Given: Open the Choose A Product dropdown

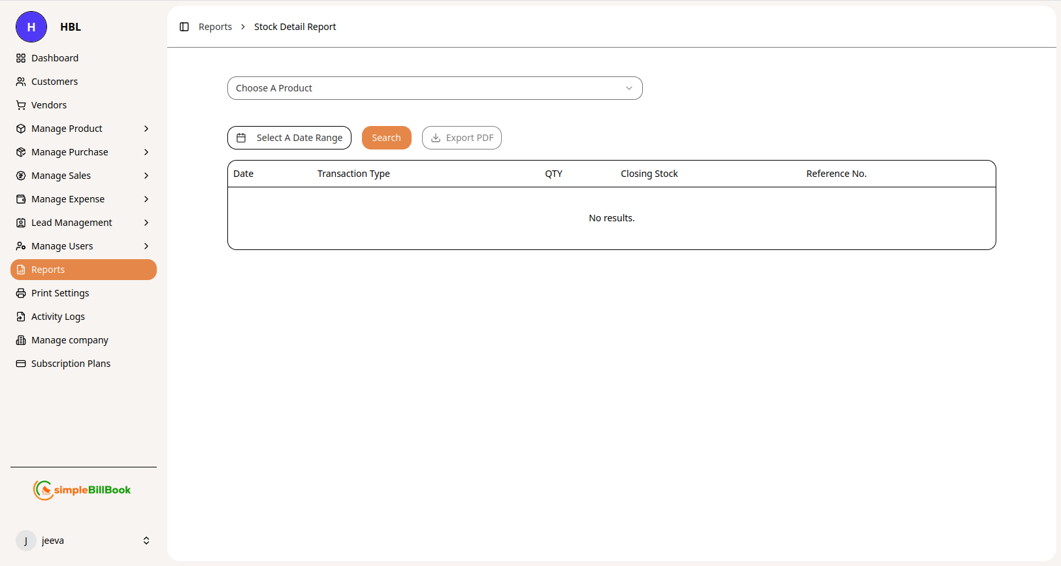Looking at the screenshot, I should coord(434,88).
